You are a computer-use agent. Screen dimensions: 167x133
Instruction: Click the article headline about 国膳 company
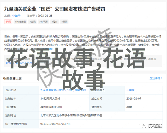point(55,9)
